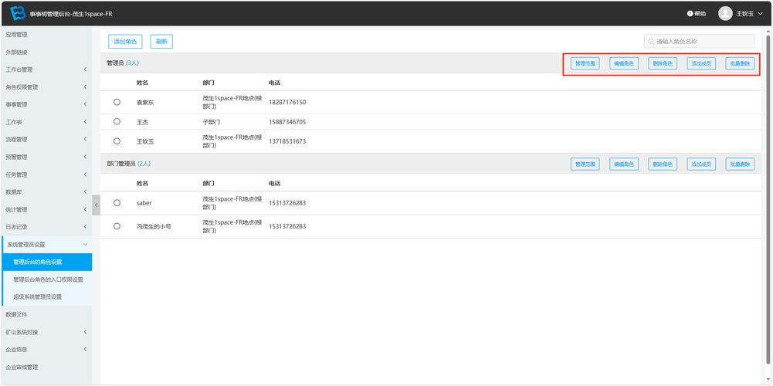Click 删除角色 for the 管理员 role
This screenshot has height=386, width=773.
pyautogui.click(x=663, y=63)
